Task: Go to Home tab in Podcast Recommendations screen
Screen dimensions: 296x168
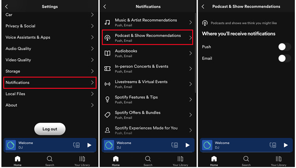Action: point(214,161)
